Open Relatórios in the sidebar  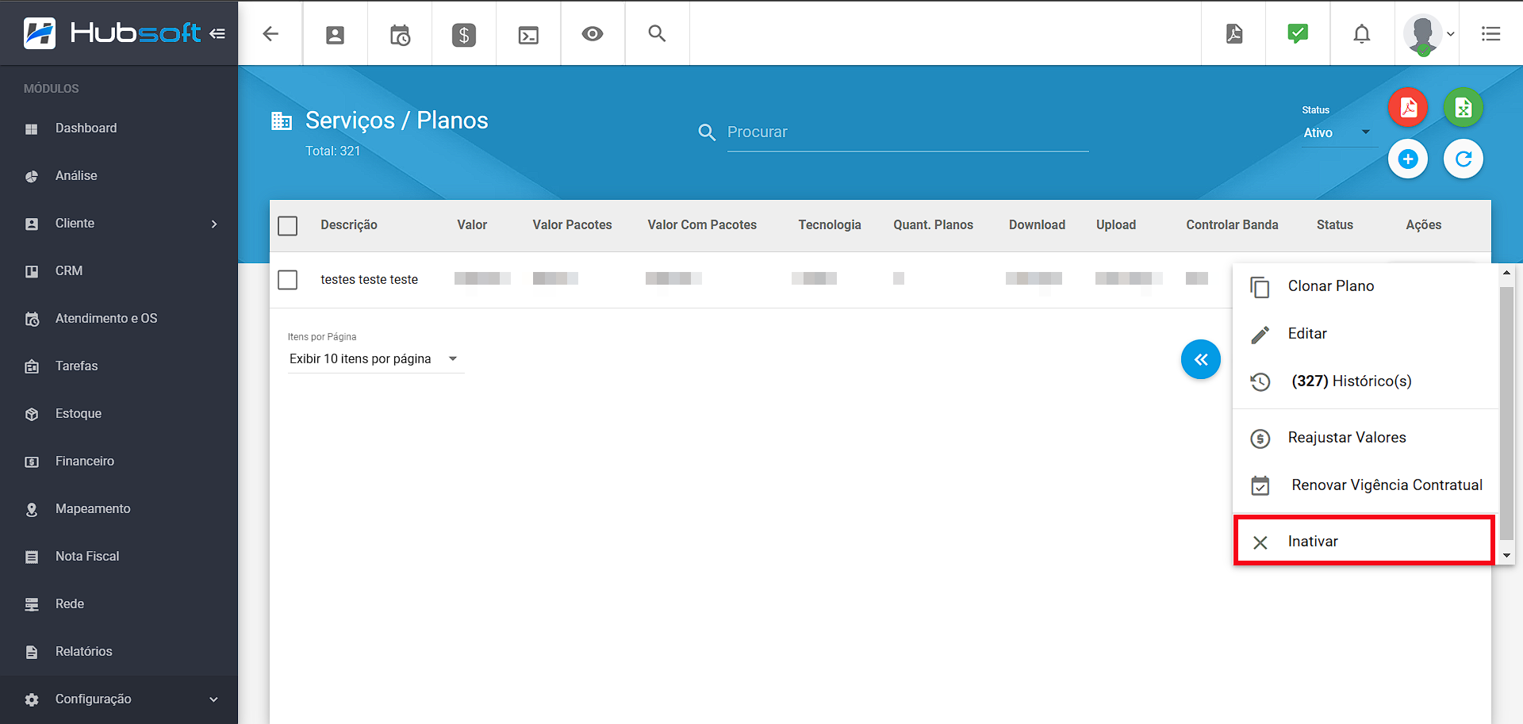pyautogui.click(x=119, y=652)
